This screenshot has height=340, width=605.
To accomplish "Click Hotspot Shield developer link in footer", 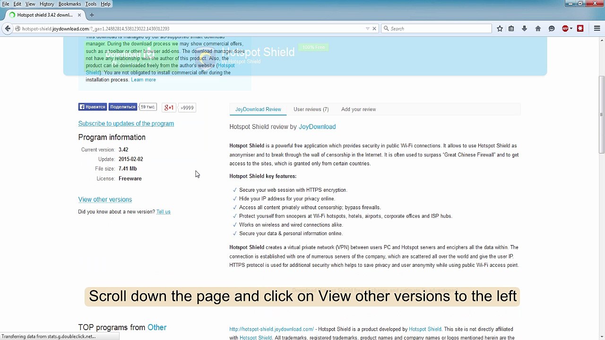I will (x=425, y=330).
